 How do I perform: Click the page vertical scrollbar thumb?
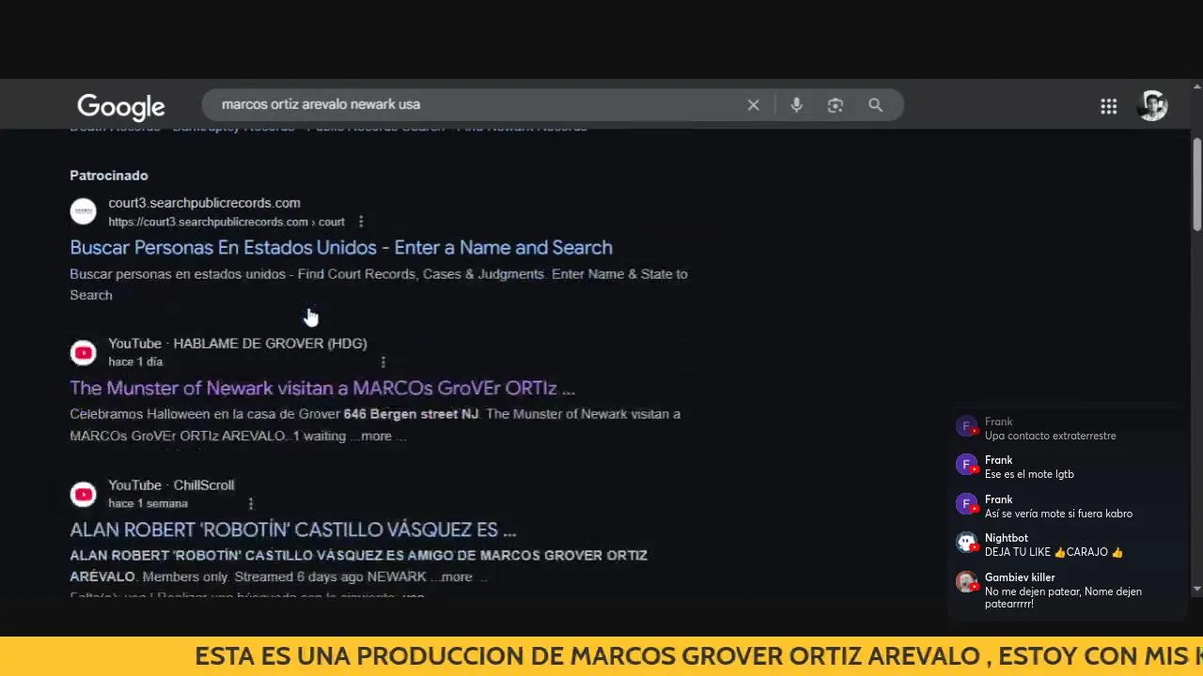[x=1196, y=185]
